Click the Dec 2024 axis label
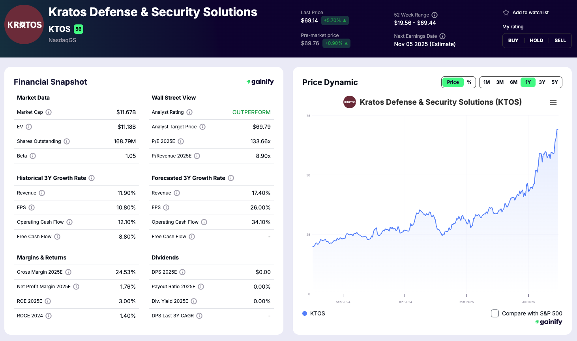 405,302
